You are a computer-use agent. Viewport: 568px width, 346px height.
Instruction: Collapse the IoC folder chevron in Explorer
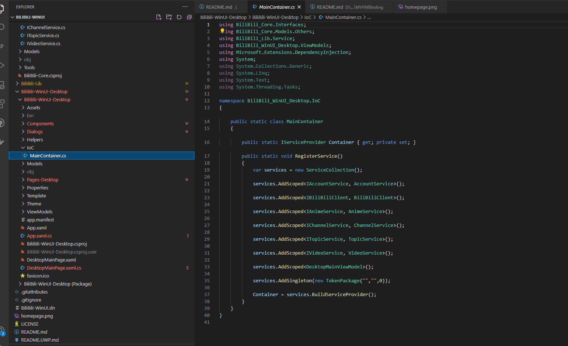click(23, 148)
